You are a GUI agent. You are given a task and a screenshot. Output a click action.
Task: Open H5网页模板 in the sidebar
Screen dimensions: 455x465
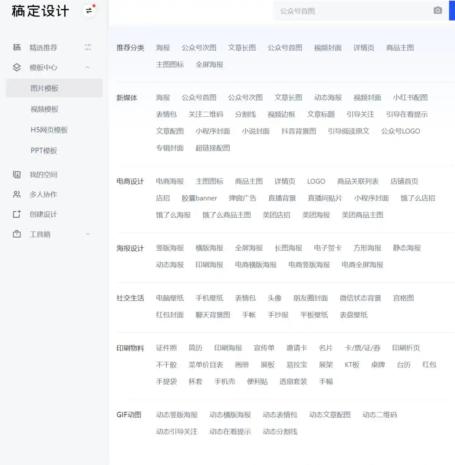coord(49,130)
